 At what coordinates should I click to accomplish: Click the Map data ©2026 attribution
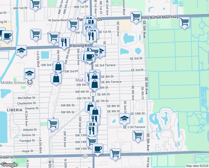coord(197,166)
